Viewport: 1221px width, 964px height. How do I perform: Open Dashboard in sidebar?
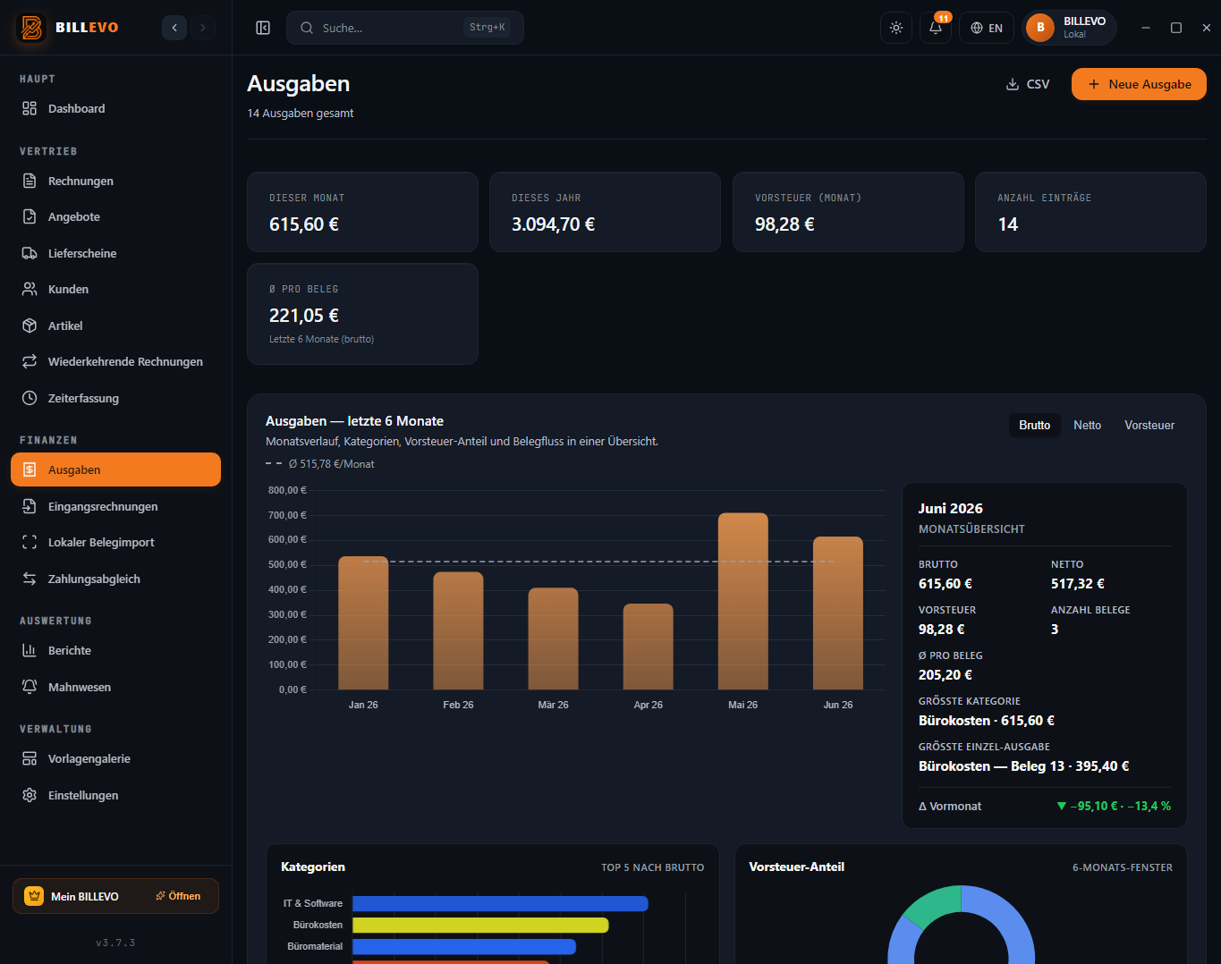click(115, 109)
